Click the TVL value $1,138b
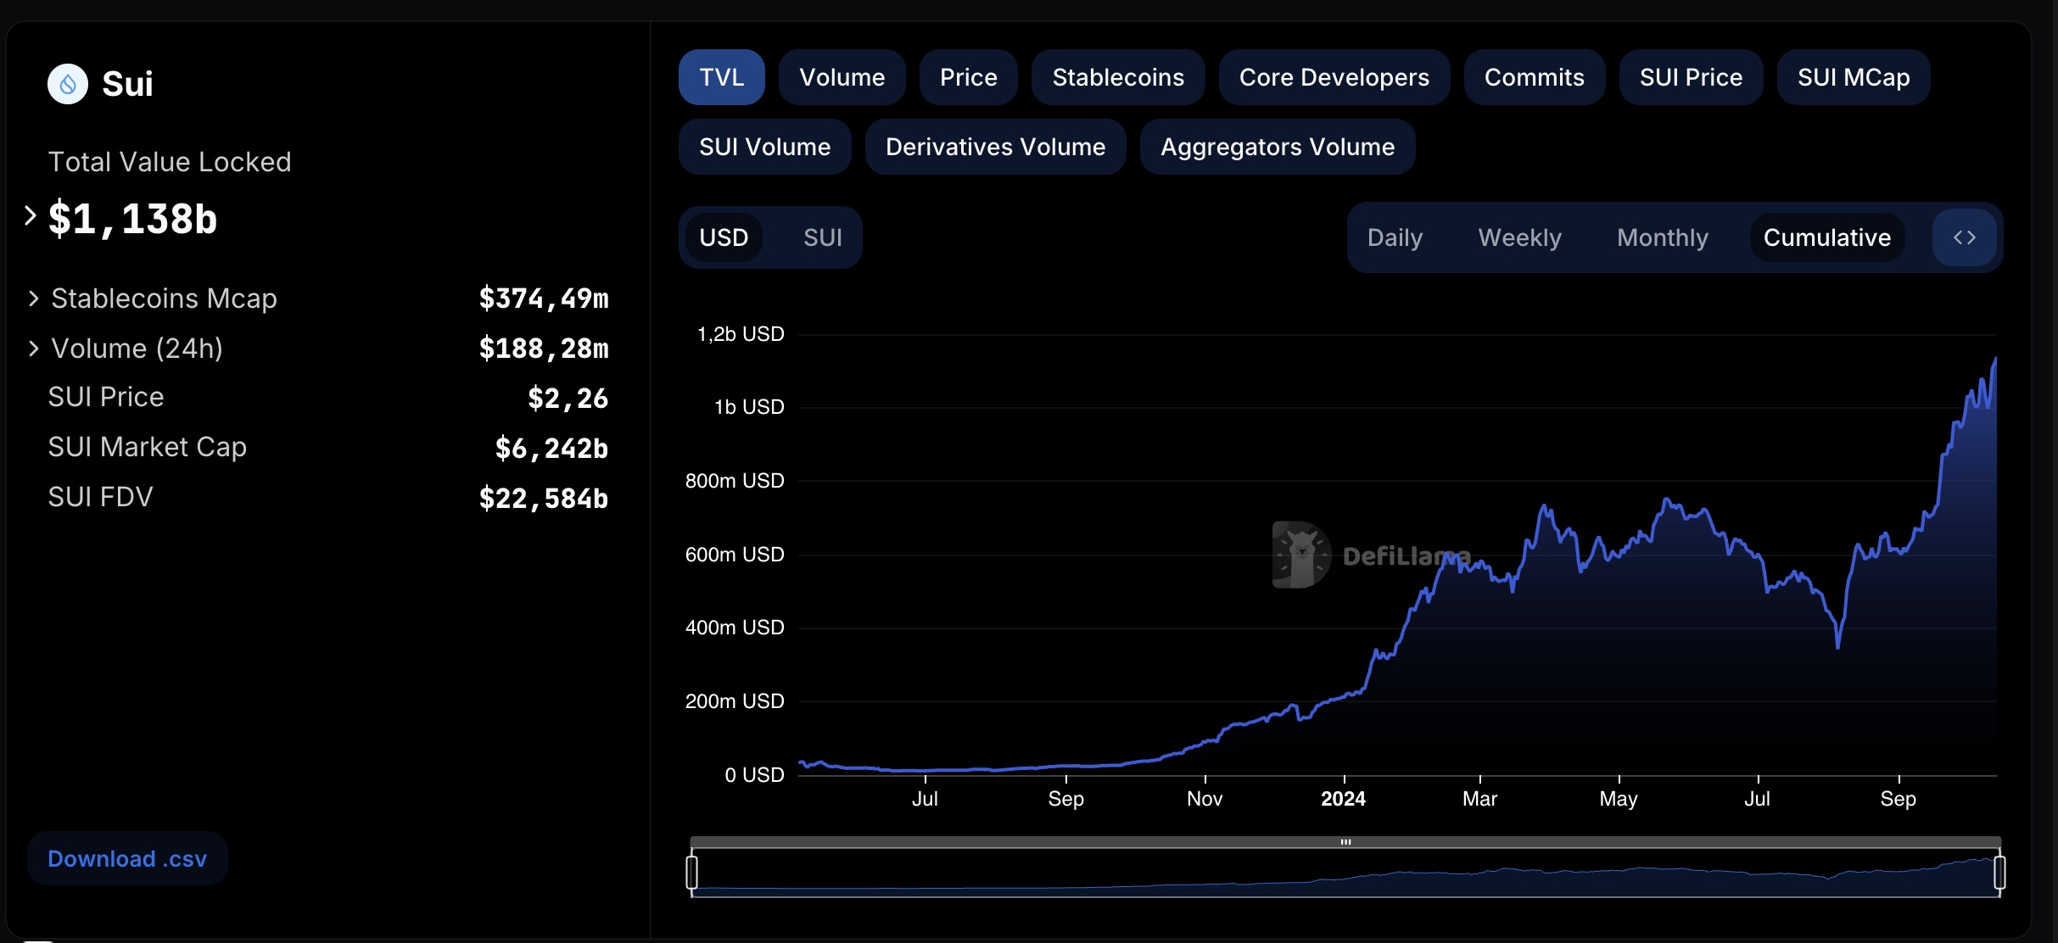 (x=132, y=219)
